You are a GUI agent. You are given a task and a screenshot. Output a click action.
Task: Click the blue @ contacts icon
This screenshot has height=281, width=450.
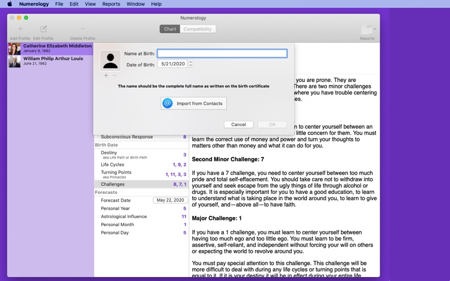[x=168, y=103]
